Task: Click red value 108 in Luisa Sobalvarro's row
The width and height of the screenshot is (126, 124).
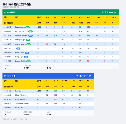Action: tap(55, 99)
